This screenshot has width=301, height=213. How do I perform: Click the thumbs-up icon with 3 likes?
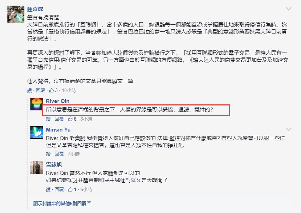click(x=52, y=90)
